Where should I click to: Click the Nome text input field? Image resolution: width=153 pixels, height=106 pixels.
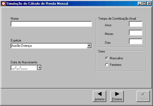tap(51, 24)
